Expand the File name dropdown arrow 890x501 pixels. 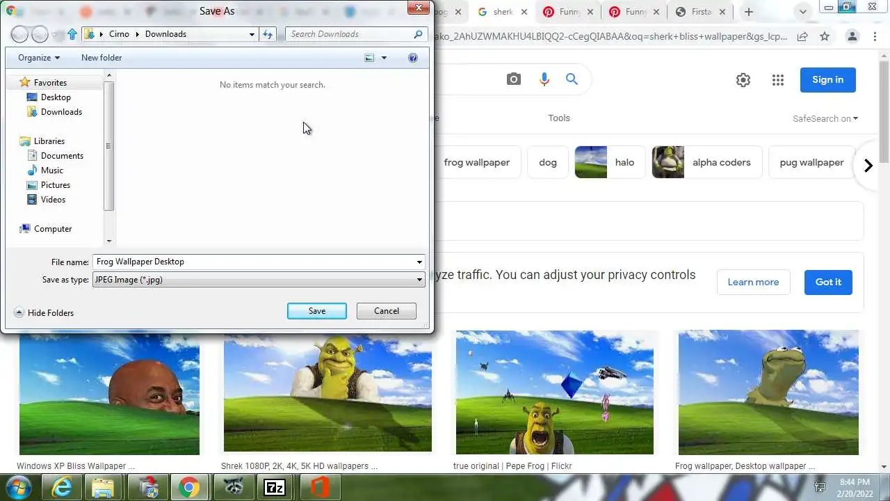(x=419, y=262)
